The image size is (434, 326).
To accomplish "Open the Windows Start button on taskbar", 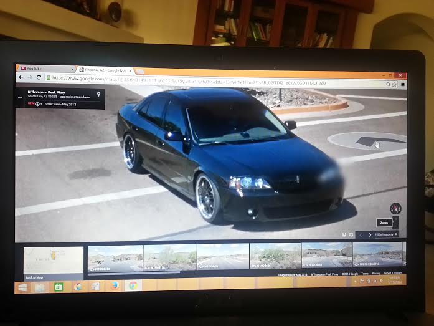I will coord(23,287).
